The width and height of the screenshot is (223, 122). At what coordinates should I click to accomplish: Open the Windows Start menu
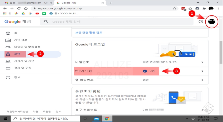coord(5,119)
